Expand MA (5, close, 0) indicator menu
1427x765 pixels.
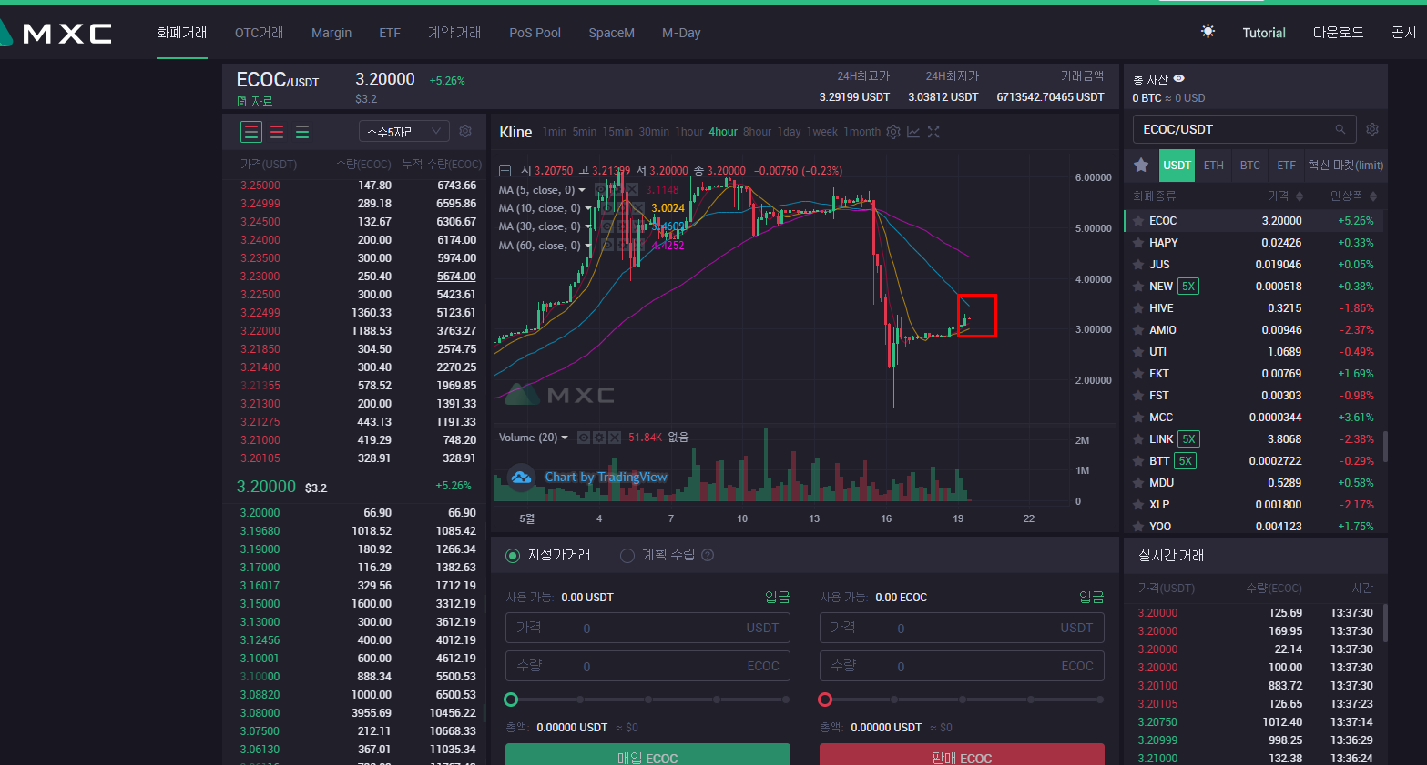(x=582, y=190)
